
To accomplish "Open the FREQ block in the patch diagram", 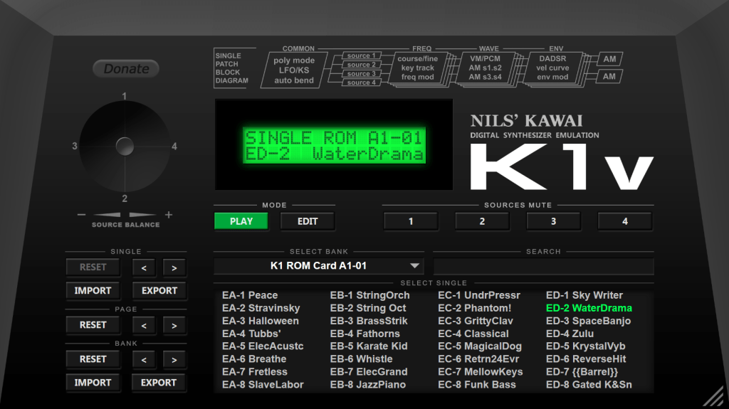I will click(x=417, y=68).
